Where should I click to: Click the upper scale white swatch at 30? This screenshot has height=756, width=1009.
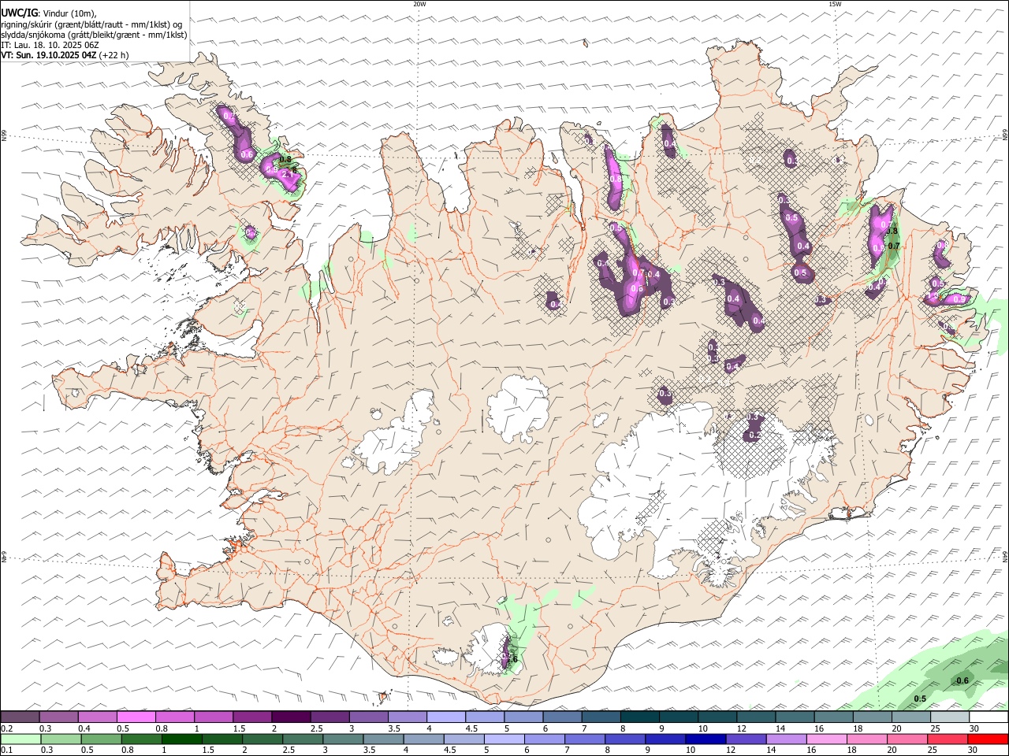989,717
